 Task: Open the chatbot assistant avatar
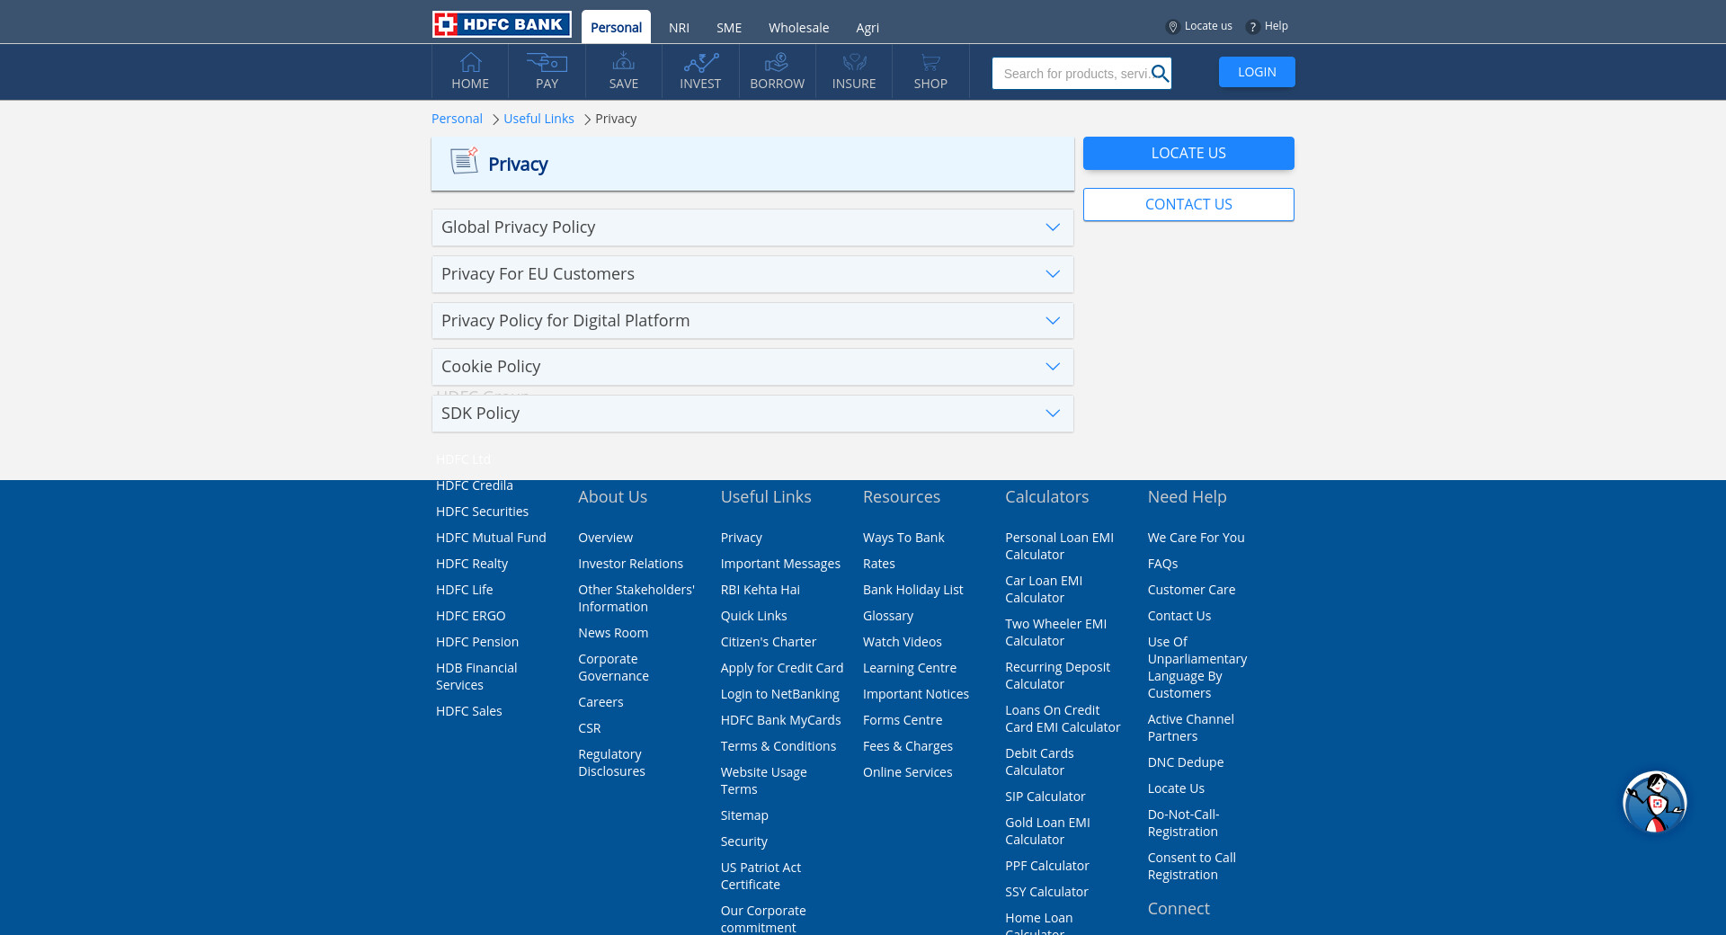click(x=1654, y=802)
